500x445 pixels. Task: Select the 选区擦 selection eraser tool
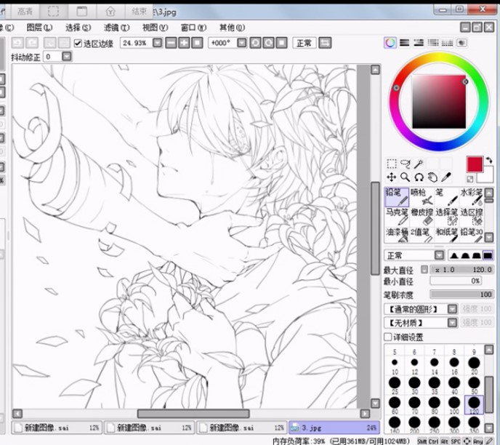(472, 217)
